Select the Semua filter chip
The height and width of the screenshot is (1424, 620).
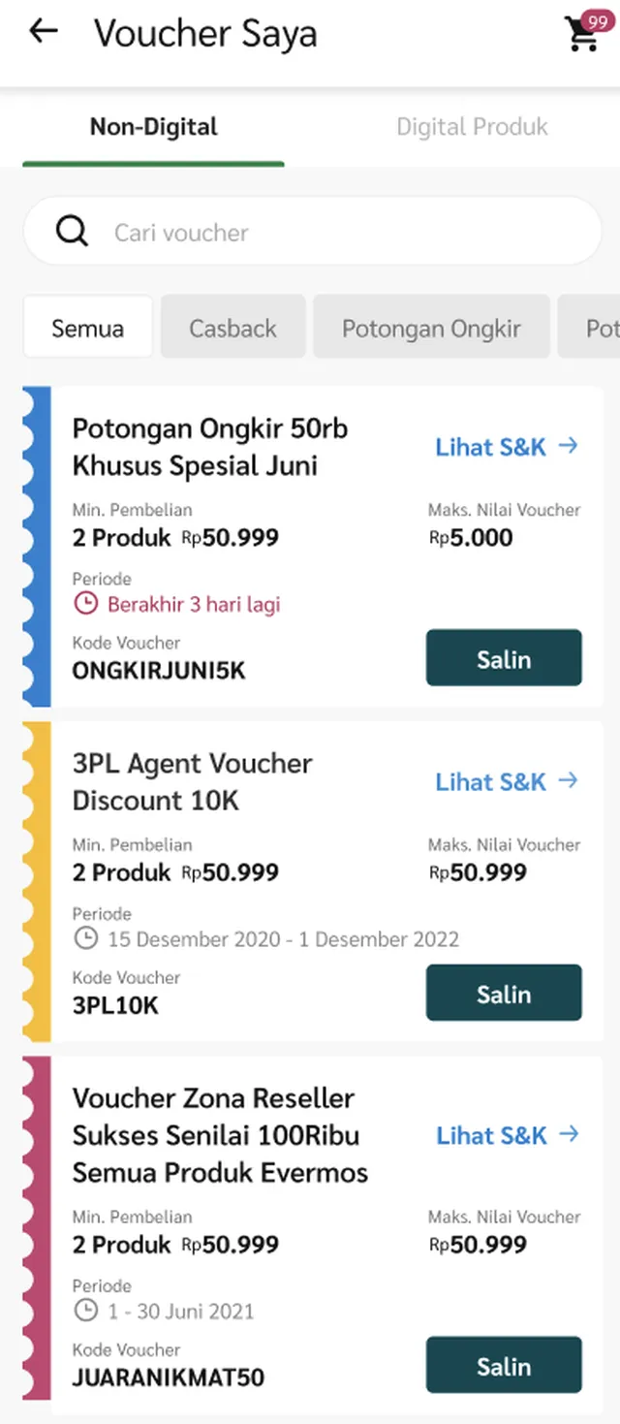pos(88,328)
